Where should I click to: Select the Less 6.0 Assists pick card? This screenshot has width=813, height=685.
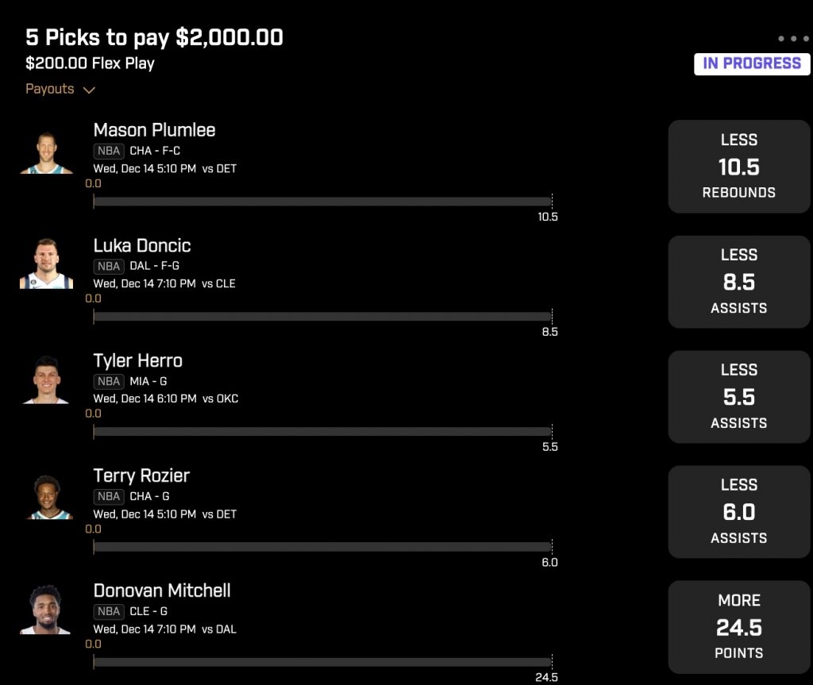739,512
